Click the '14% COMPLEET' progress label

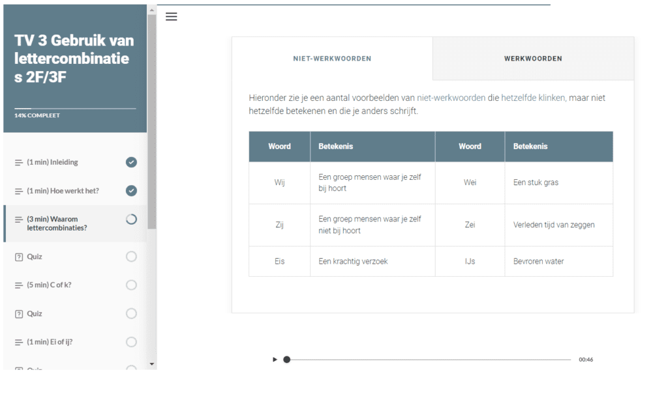[37, 115]
